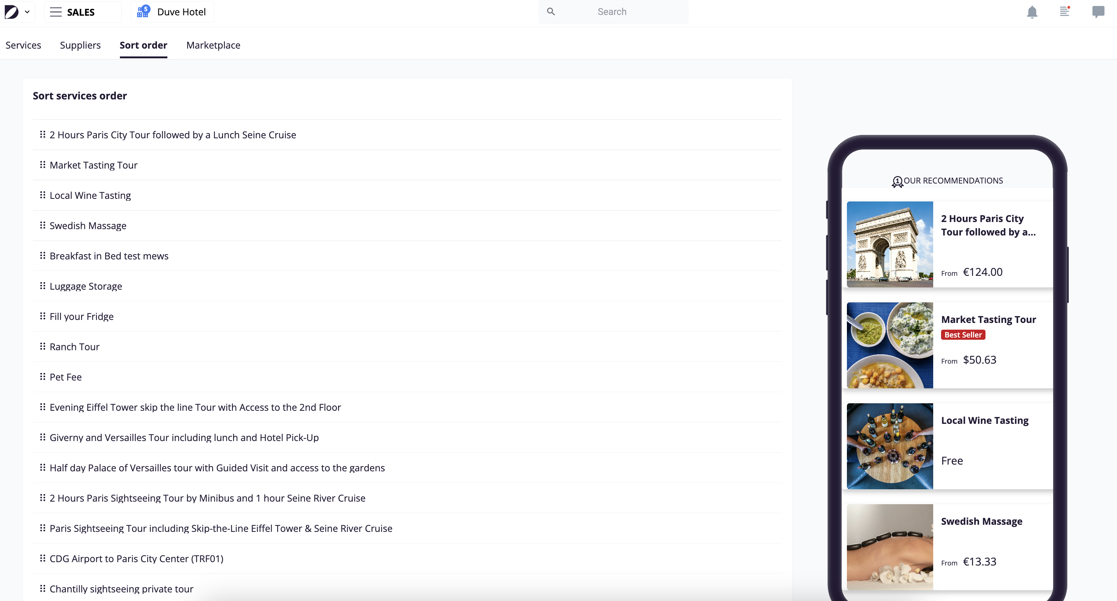Click the 'Fill your Fridge' row text
The image size is (1117, 601).
tap(81, 316)
